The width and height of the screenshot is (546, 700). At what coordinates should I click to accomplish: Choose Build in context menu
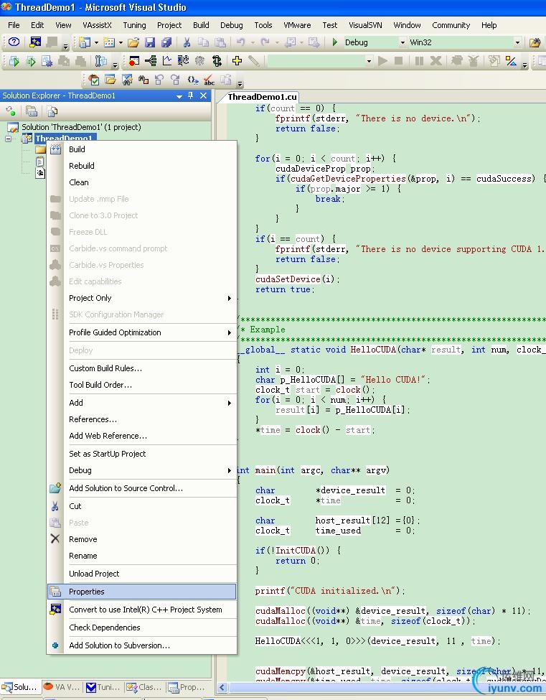pyautogui.click(x=141, y=149)
